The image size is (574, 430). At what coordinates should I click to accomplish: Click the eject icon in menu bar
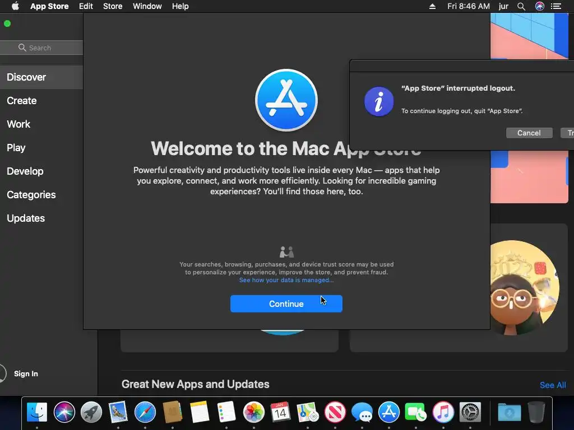click(x=432, y=6)
